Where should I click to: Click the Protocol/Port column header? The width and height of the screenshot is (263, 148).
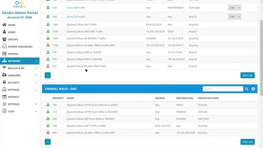[208, 98]
